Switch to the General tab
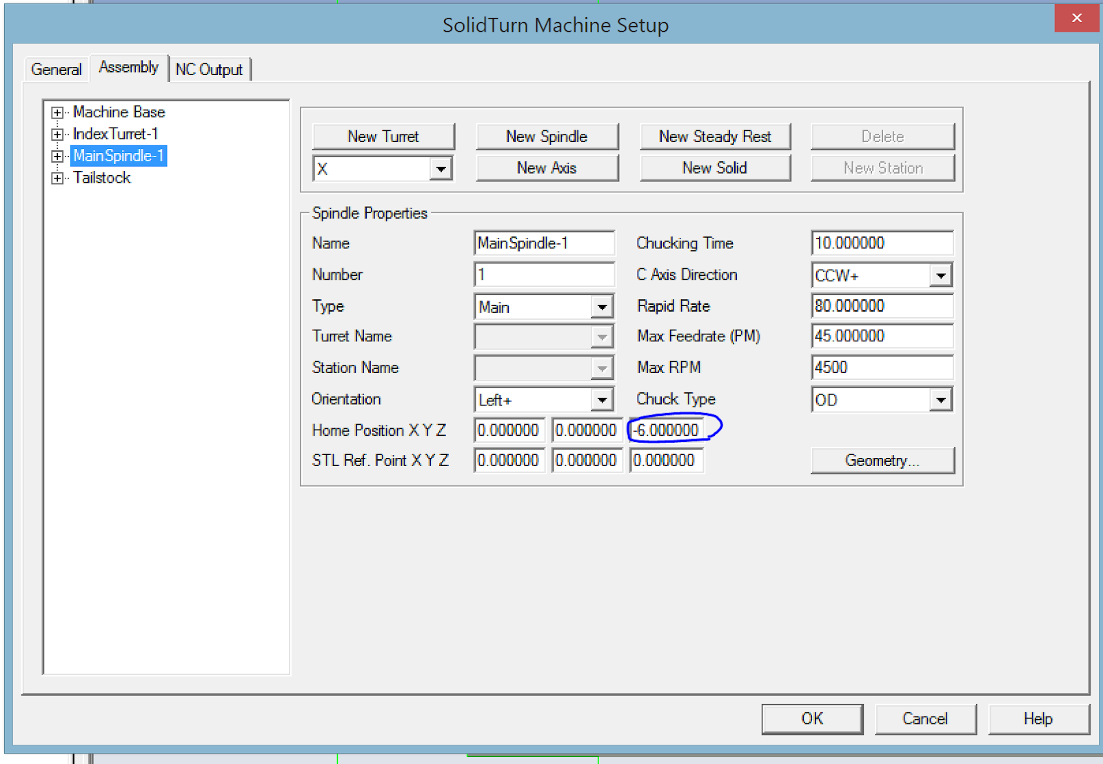Image resolution: width=1103 pixels, height=764 pixels. (57, 70)
